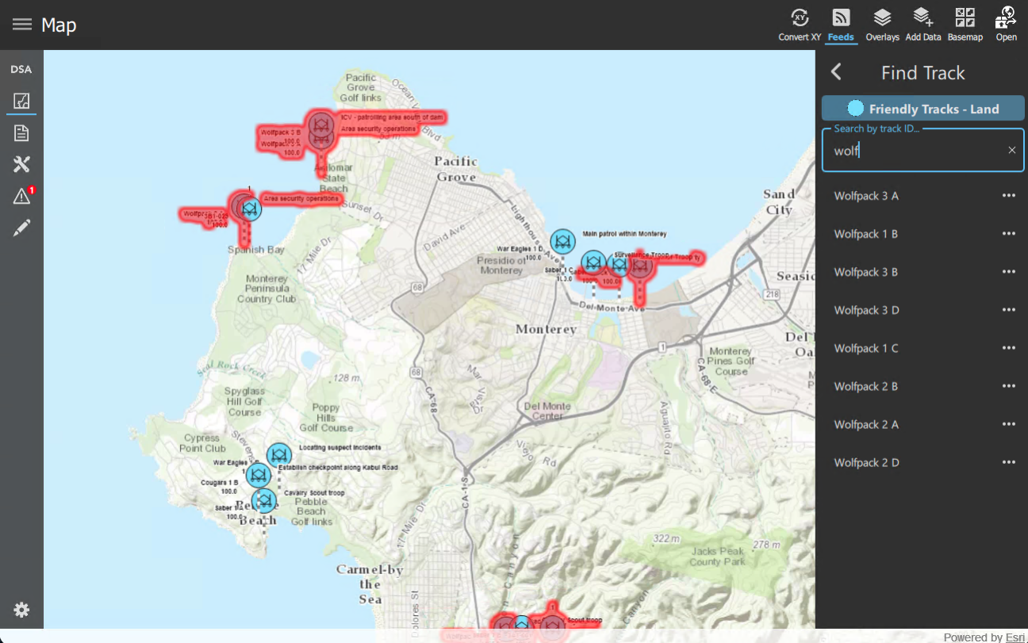1028x643 pixels.
Task: Open the Convert XY tool
Action: pyautogui.click(x=799, y=25)
